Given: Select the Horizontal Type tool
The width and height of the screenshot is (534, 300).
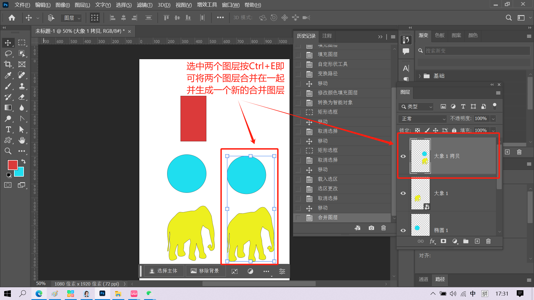Looking at the screenshot, I should click(x=8, y=129).
